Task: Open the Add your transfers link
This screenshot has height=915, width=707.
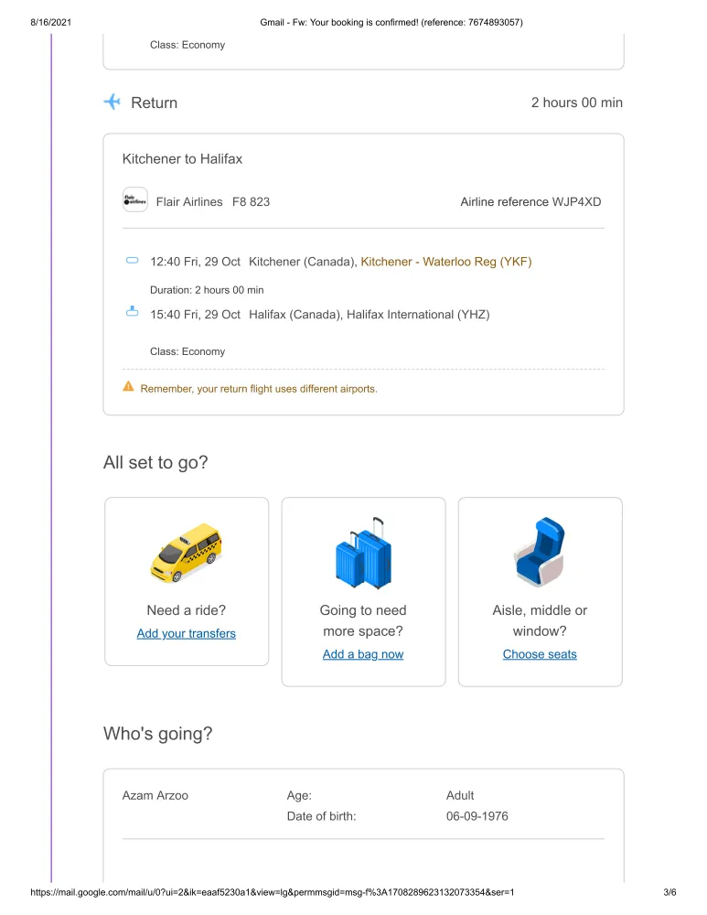Action: click(186, 633)
